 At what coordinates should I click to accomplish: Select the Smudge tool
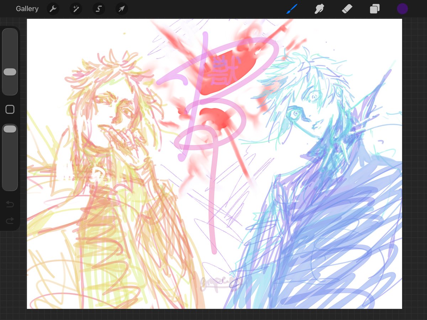coord(319,9)
